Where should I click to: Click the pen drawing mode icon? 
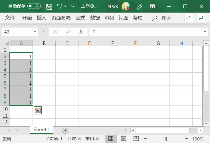point(140,7)
